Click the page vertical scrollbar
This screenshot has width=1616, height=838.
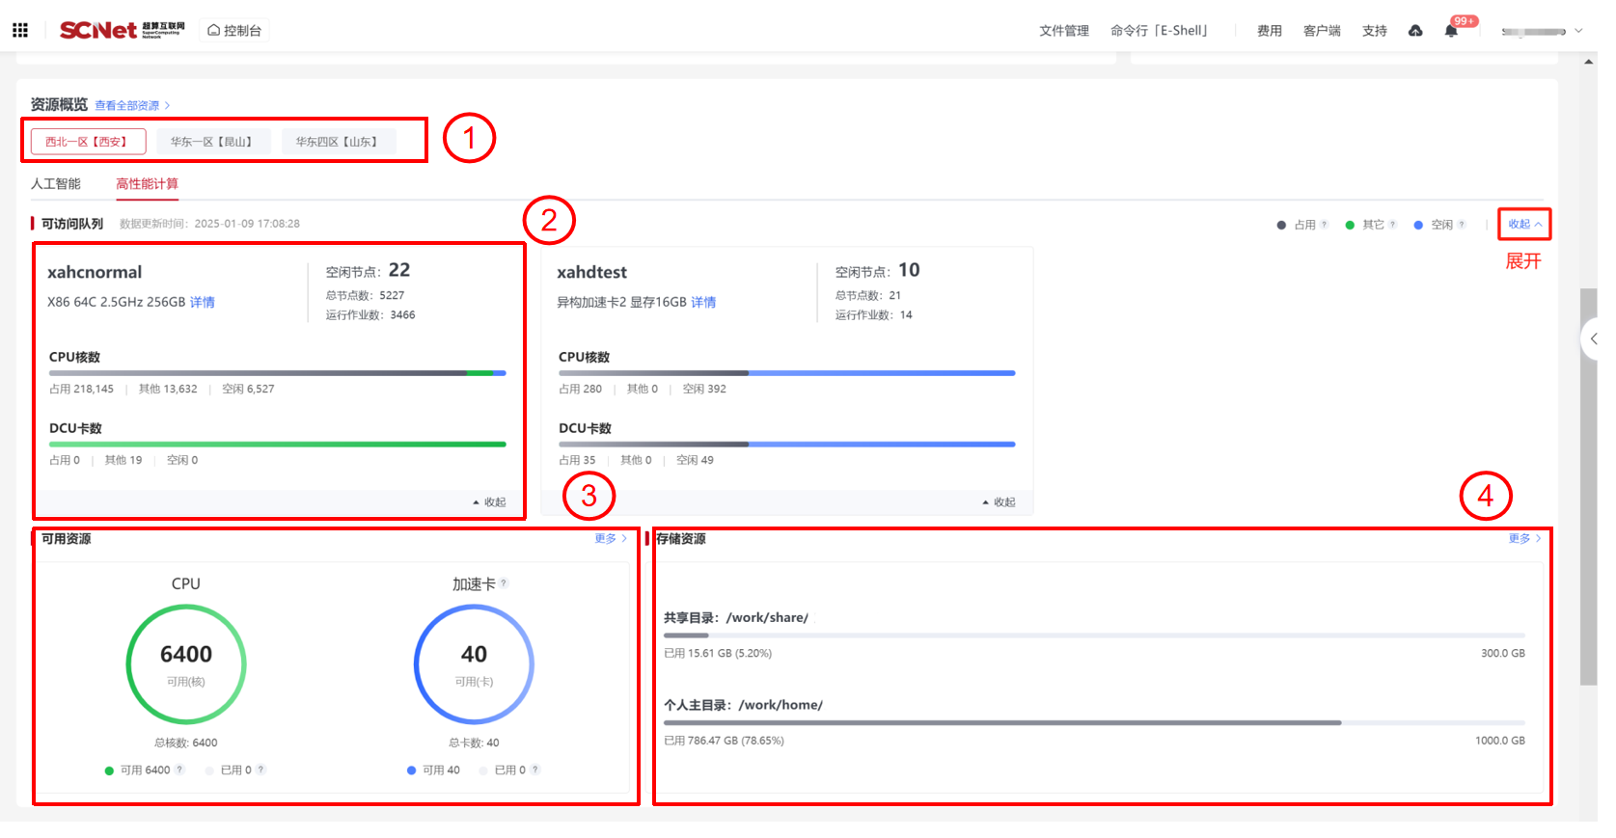1588,482
